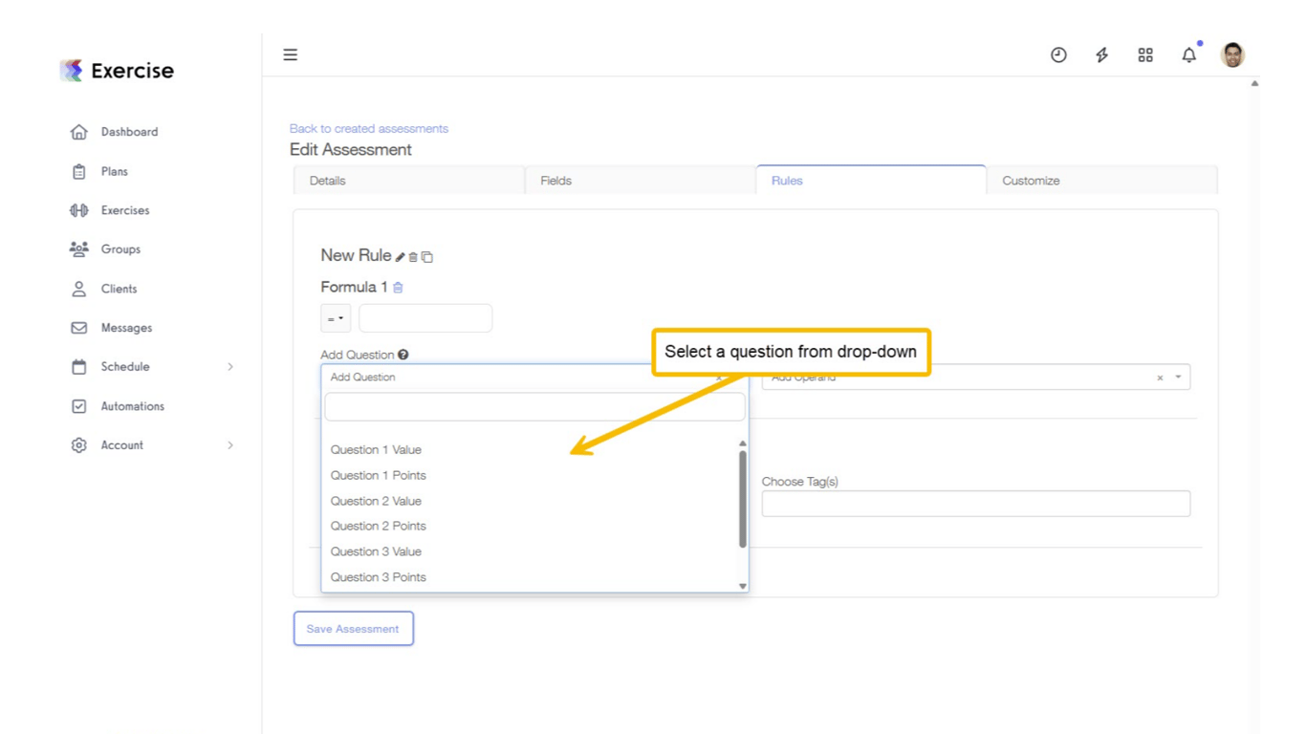Screen dimensions: 1306x734
Task: Open Messages from the sidebar
Action: pyautogui.click(x=80, y=327)
